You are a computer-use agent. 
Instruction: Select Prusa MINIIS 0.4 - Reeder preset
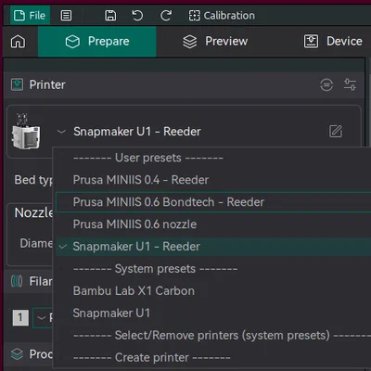pos(213,180)
